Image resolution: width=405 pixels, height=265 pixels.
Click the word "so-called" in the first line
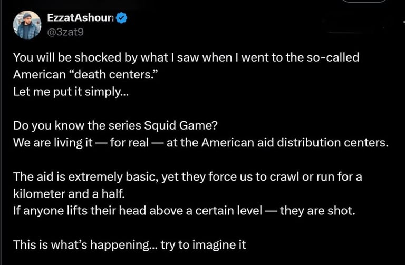(333, 57)
